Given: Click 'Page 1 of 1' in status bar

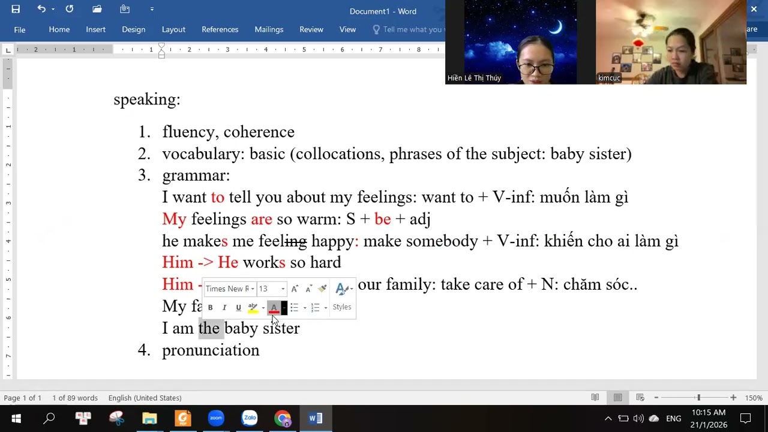Looking at the screenshot, I should point(23,398).
